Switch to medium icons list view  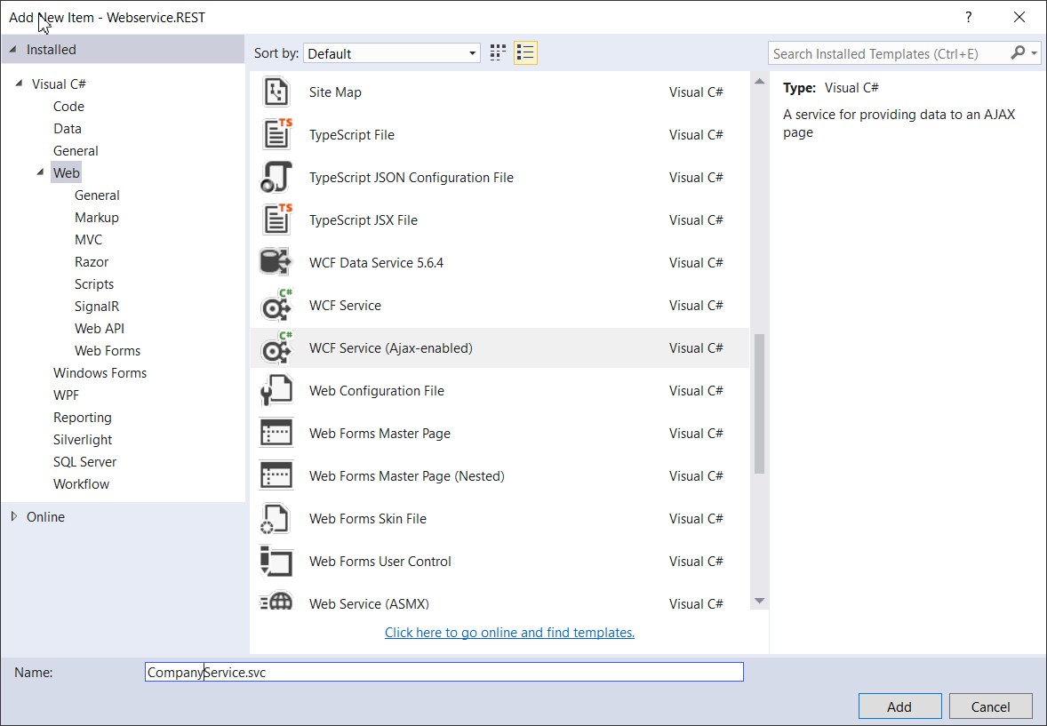click(525, 53)
